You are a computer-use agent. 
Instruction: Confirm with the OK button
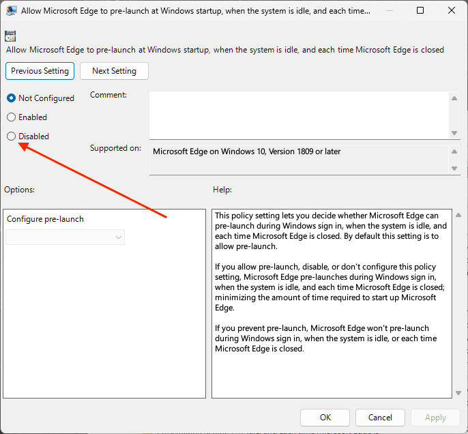[x=325, y=418]
